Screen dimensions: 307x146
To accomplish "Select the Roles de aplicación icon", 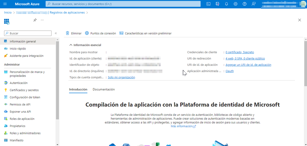I will coord(6,119).
